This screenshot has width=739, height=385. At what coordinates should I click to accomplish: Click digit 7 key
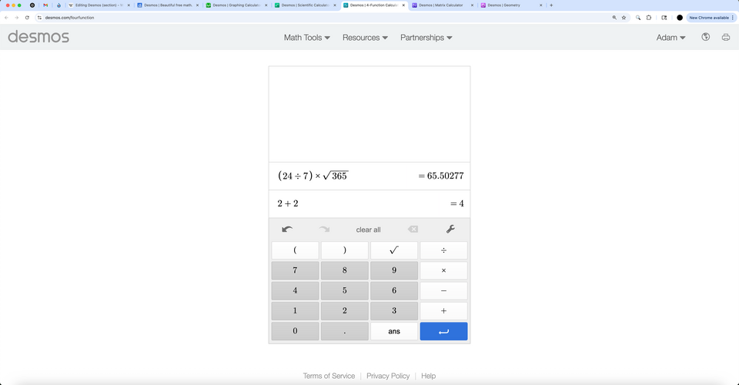pyautogui.click(x=295, y=270)
